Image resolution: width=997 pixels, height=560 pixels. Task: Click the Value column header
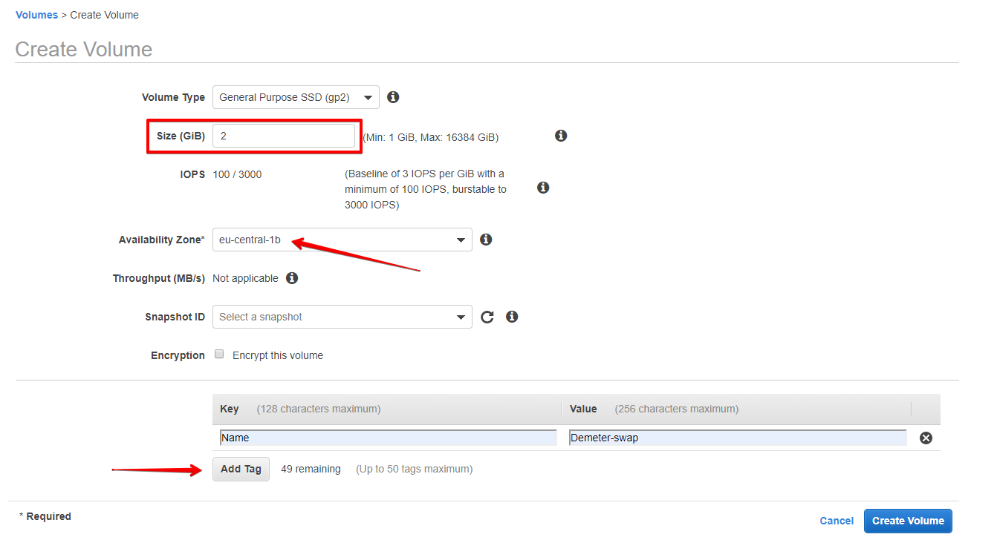tap(584, 409)
